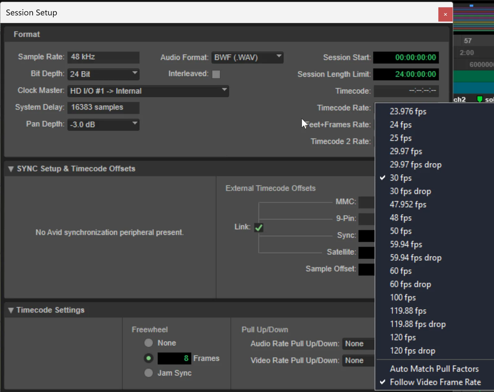494x392 pixels.
Task: Click the System Delay value field
Action: click(103, 107)
